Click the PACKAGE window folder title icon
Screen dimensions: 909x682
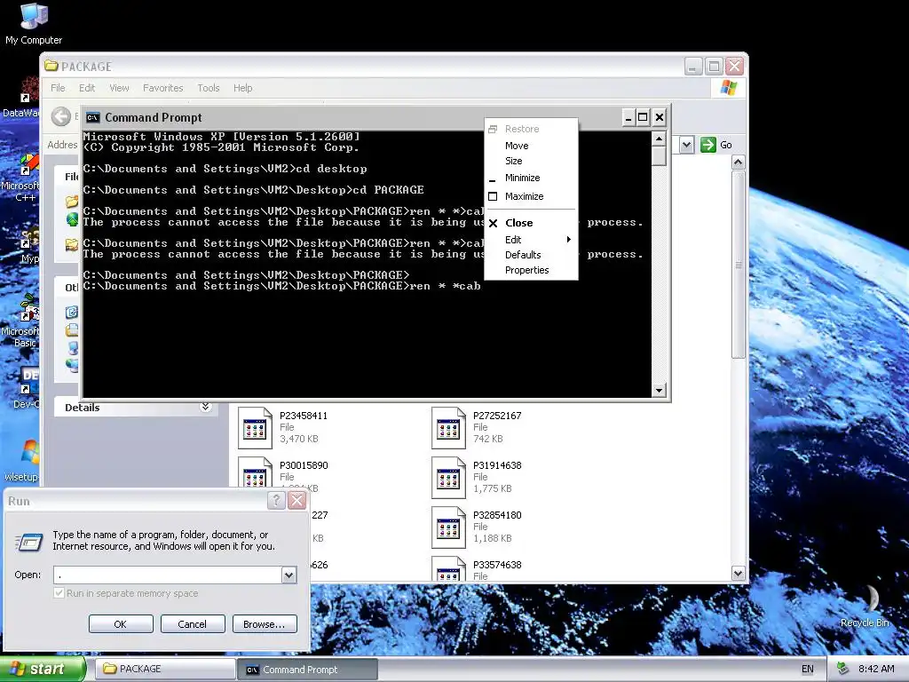pyautogui.click(x=51, y=66)
